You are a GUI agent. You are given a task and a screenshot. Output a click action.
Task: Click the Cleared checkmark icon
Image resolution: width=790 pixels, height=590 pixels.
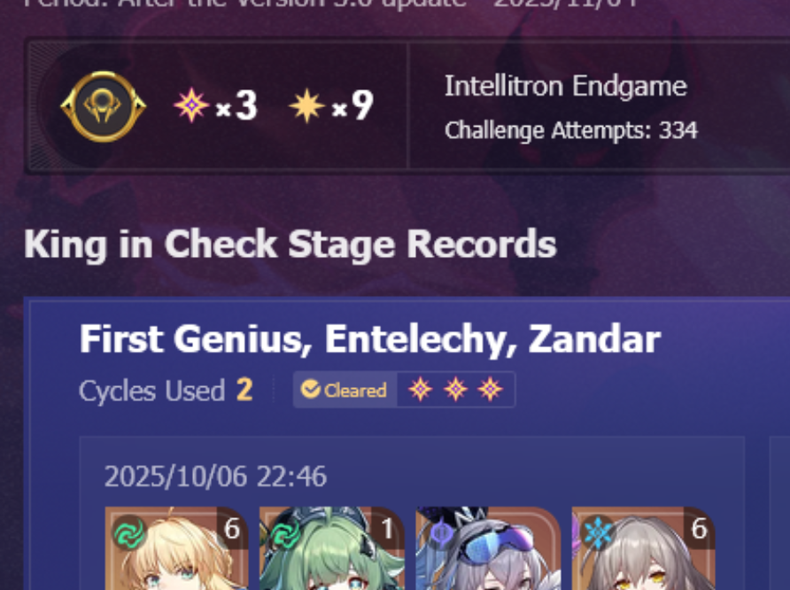click(310, 389)
